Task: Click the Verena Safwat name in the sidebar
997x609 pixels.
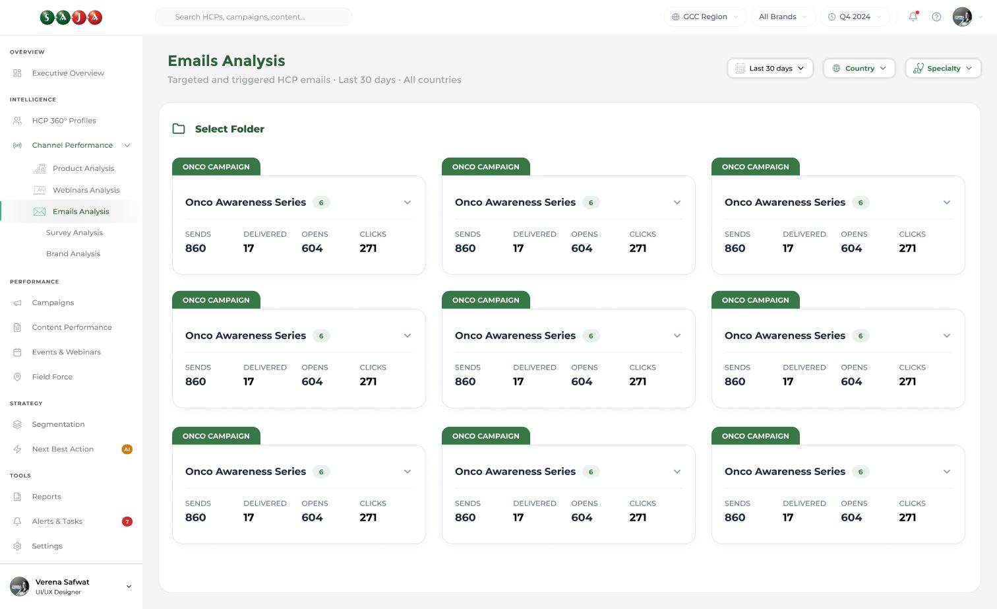Action: pos(63,582)
